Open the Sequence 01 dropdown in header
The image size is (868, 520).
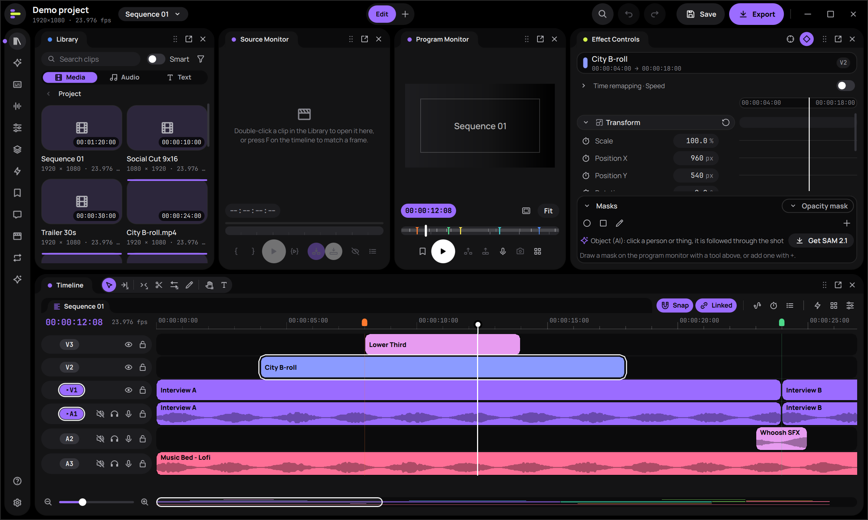(153, 14)
